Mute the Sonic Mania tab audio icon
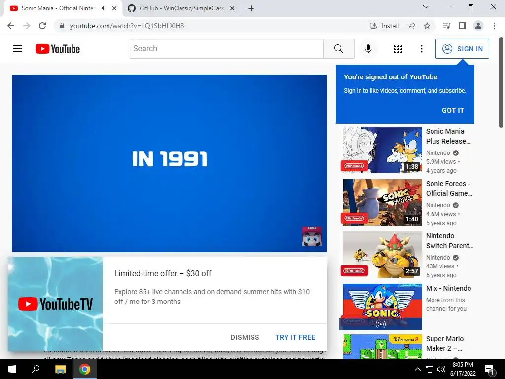This screenshot has height=379, width=505. click(104, 8)
